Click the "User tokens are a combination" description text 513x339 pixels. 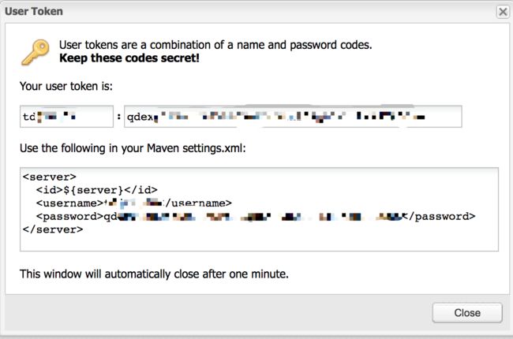(215, 45)
